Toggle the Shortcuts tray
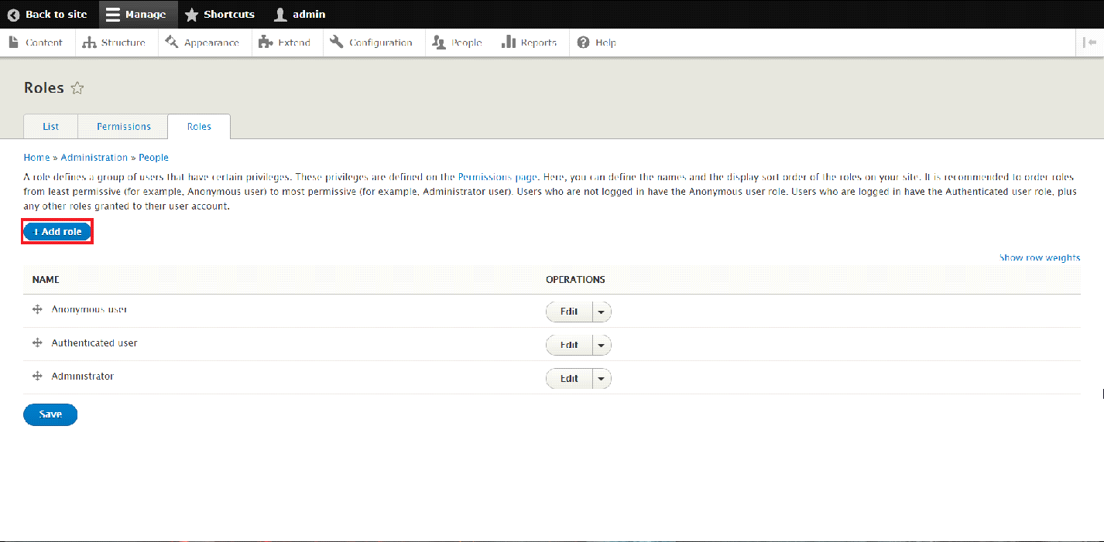Viewport: 1104px width, 542px height. pyautogui.click(x=220, y=14)
